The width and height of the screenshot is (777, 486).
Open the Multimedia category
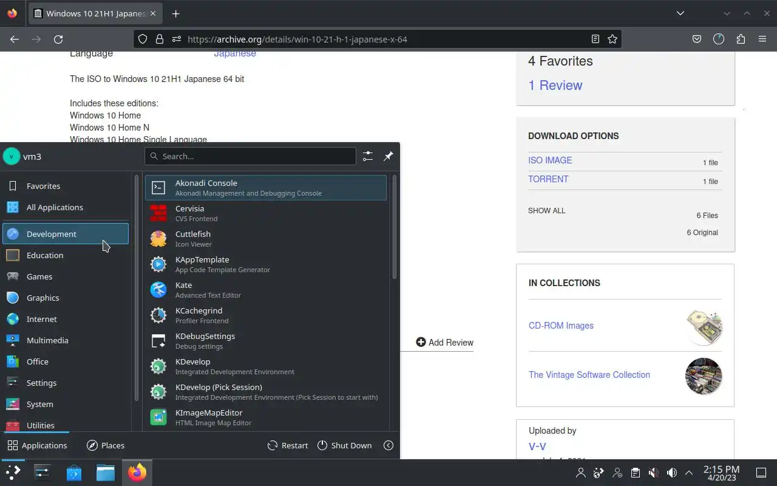pos(66,340)
